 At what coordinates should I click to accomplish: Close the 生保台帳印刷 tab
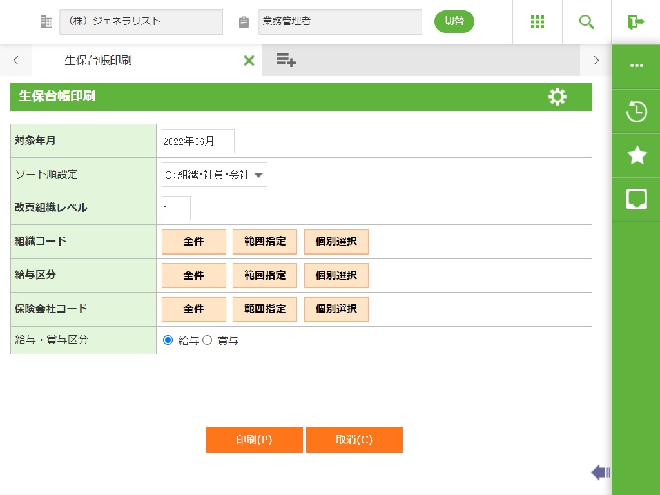[249, 61]
